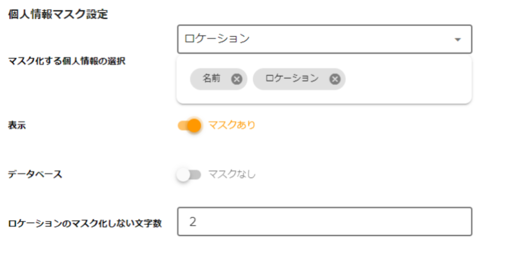Select the 名前 chip label
The height and width of the screenshot is (253, 522).
tap(211, 79)
